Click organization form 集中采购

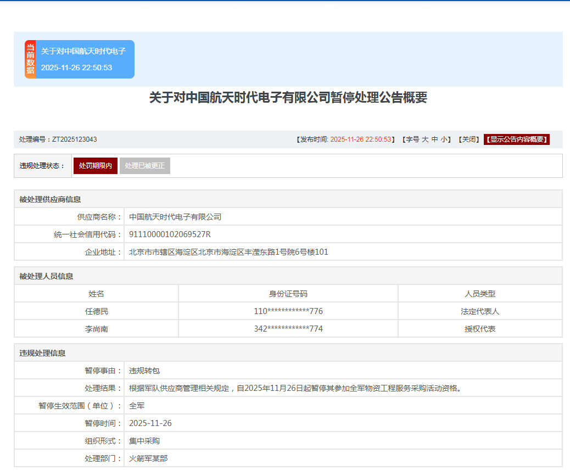click(144, 441)
